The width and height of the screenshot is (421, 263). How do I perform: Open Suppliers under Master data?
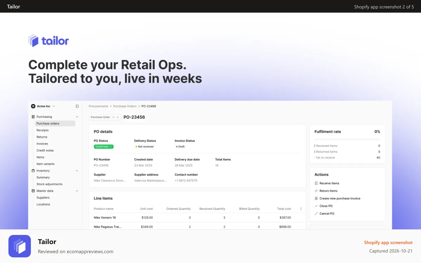click(43, 197)
